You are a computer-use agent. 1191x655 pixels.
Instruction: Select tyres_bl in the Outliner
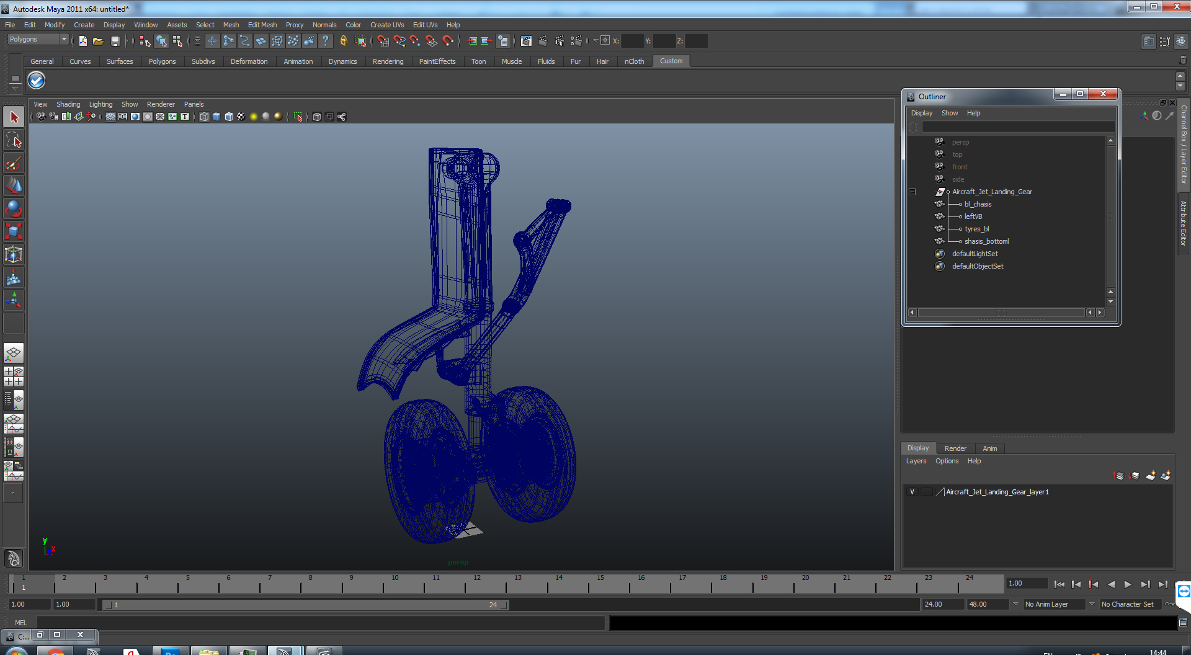(x=976, y=229)
